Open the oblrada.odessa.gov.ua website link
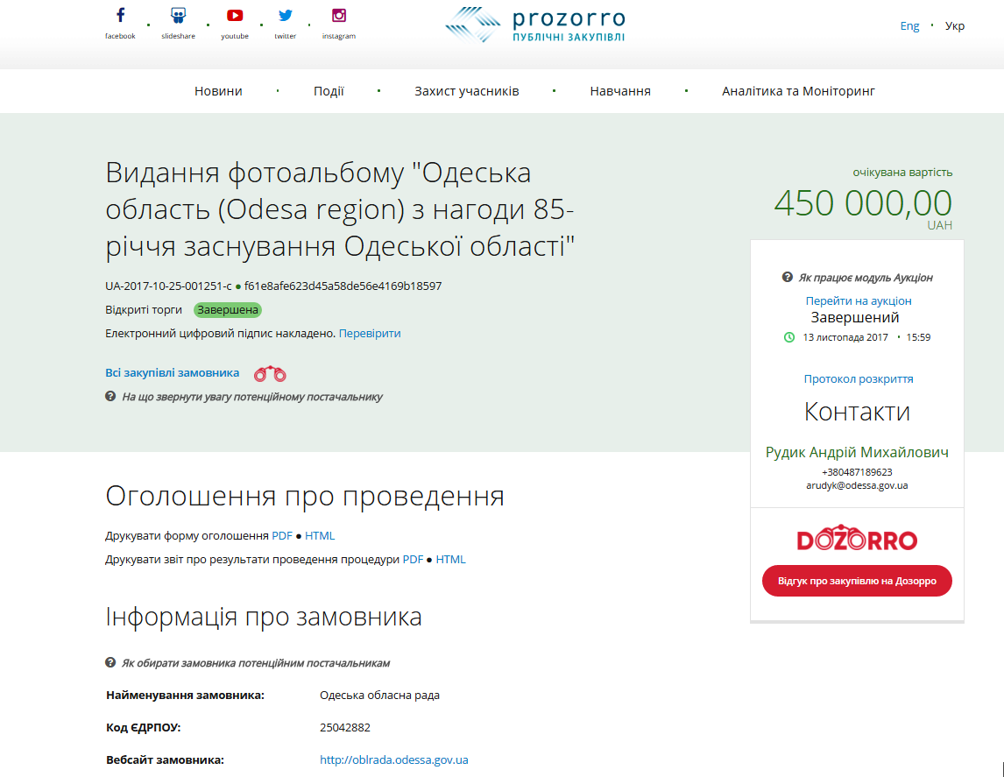Viewport: 1004px width, 777px height. click(393, 759)
